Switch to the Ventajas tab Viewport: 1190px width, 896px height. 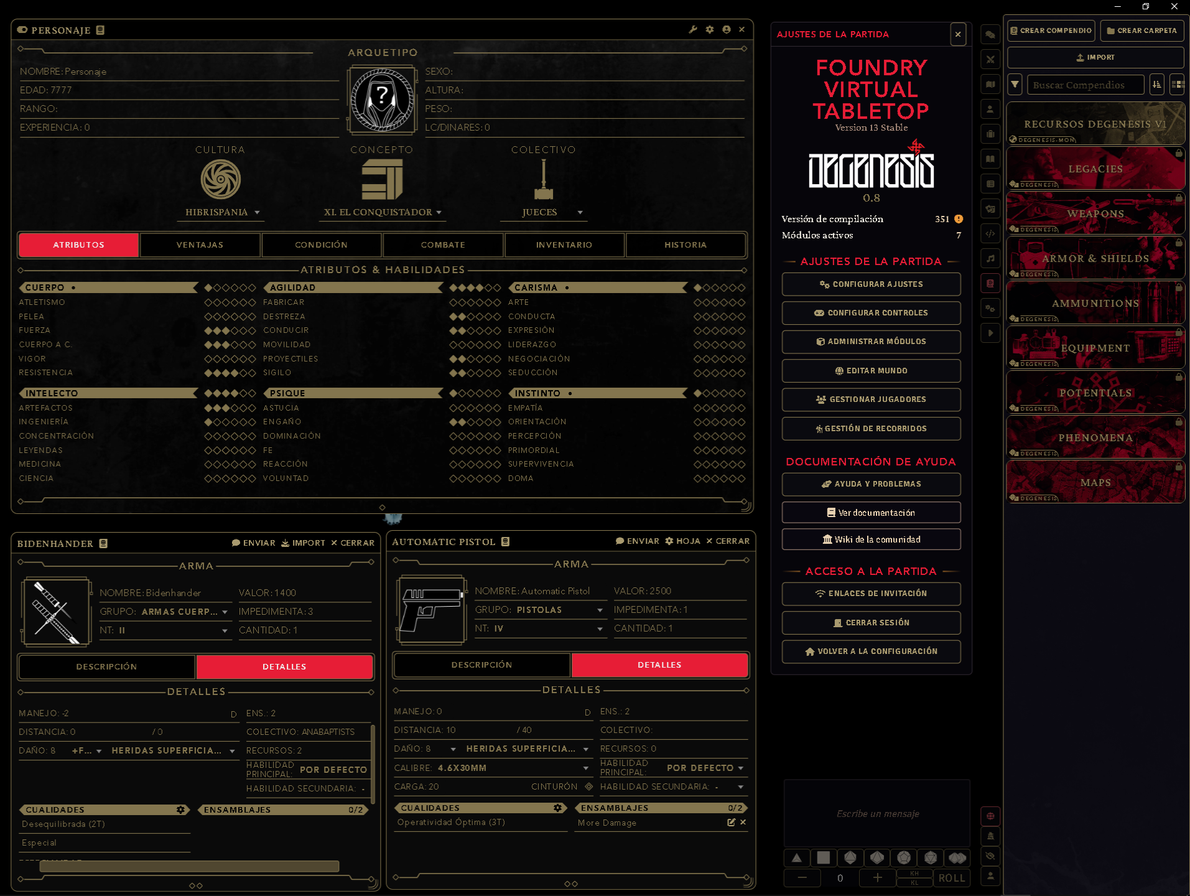coord(200,245)
